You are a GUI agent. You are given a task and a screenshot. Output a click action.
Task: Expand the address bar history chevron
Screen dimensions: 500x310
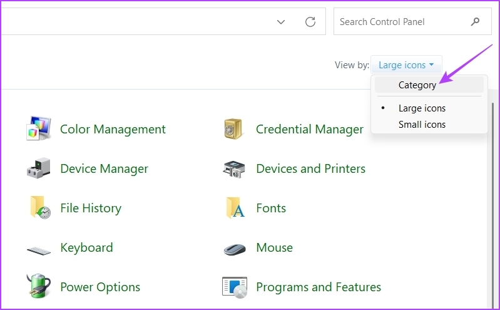[x=281, y=22]
